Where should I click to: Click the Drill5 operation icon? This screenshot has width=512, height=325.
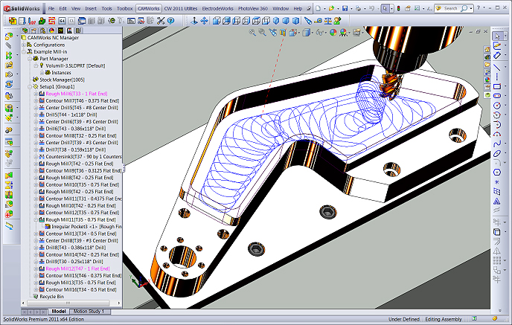[x=42, y=115]
